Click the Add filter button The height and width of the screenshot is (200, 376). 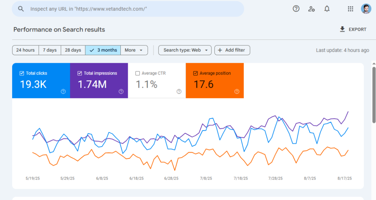[x=232, y=50]
